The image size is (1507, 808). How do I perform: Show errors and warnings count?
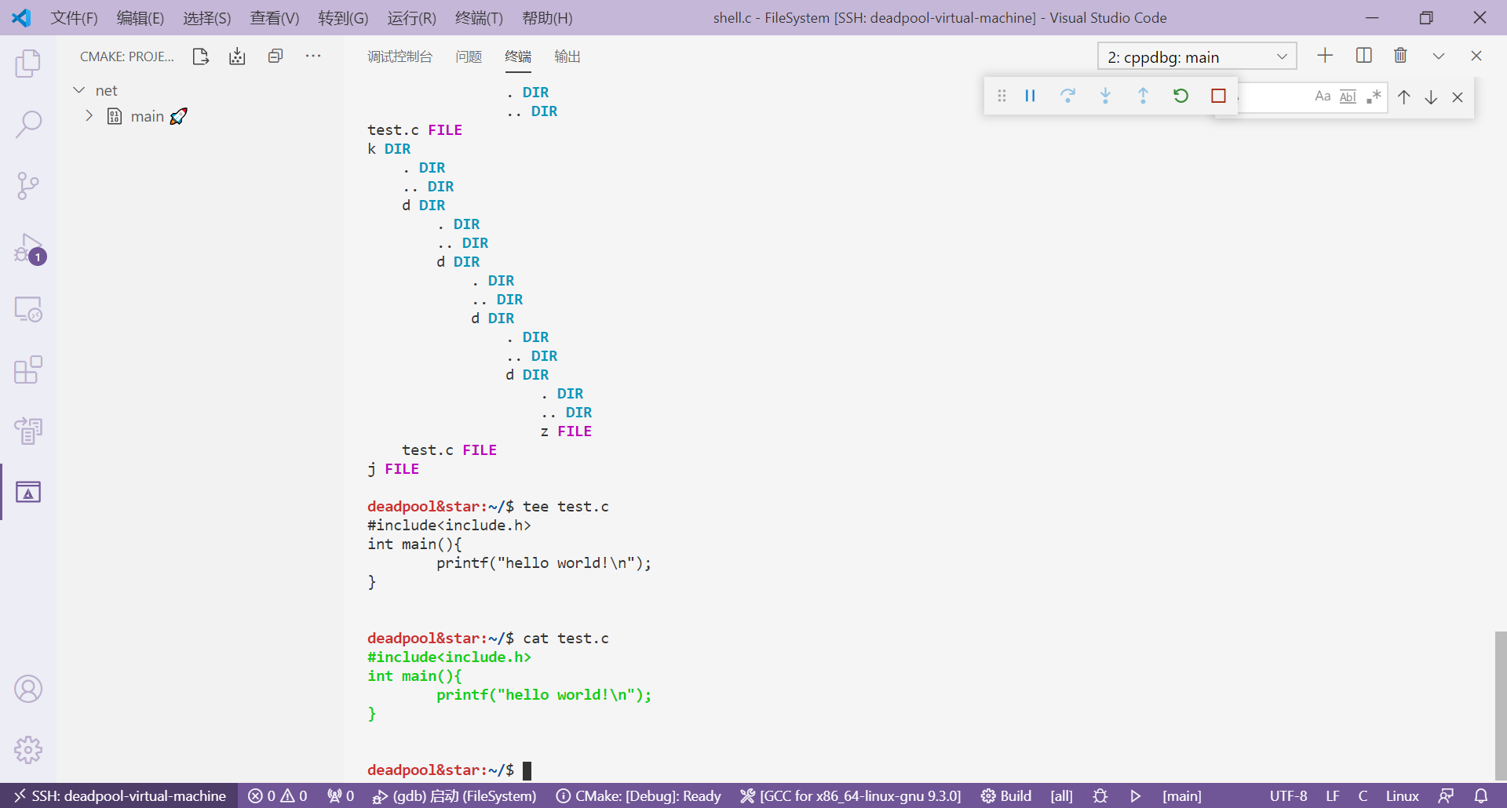(278, 795)
